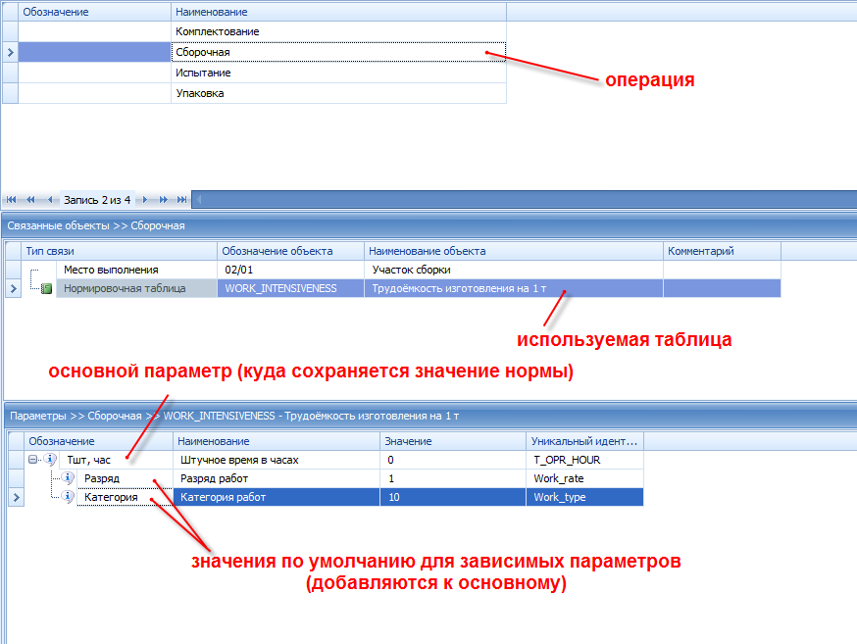The height and width of the screenshot is (644, 857).
Task: Click Запись 2 из 4 record counter
Action: pos(97,200)
